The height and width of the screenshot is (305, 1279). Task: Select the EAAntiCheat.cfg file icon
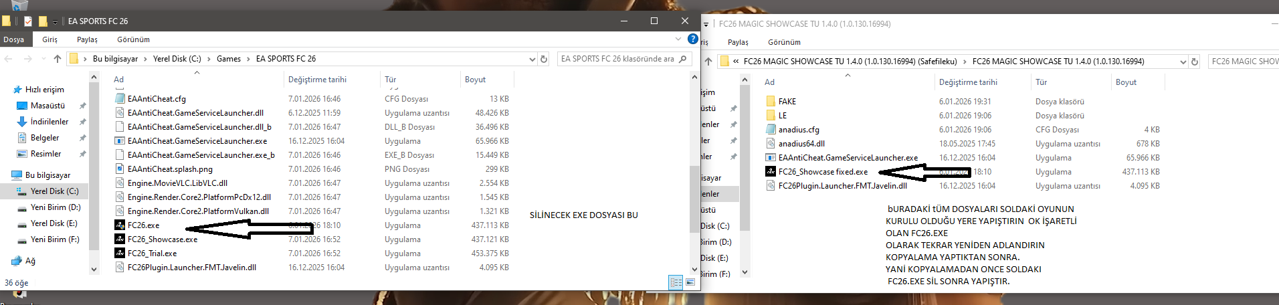click(120, 98)
